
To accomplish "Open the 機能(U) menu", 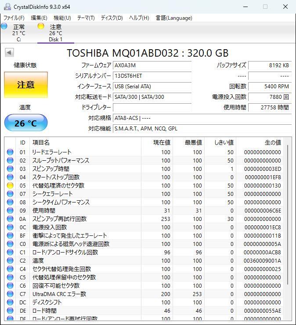I will coord(62,18).
